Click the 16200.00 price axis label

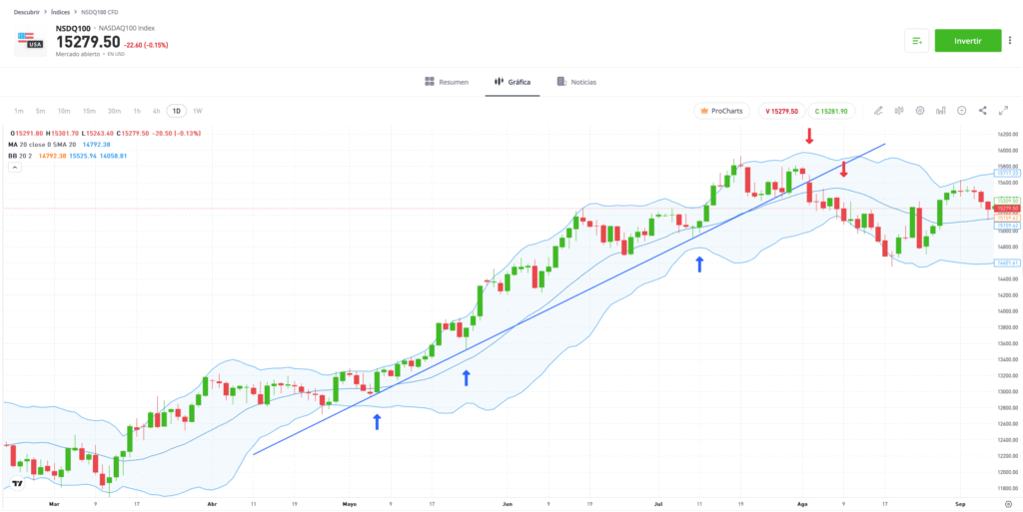(1007, 134)
